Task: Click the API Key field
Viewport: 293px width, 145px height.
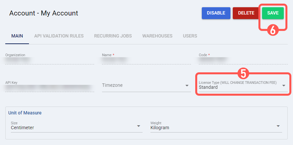Action: point(49,87)
